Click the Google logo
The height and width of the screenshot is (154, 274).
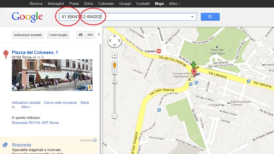(x=27, y=17)
